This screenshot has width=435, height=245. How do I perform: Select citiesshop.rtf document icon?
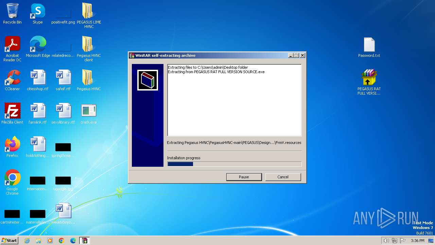[x=38, y=80]
